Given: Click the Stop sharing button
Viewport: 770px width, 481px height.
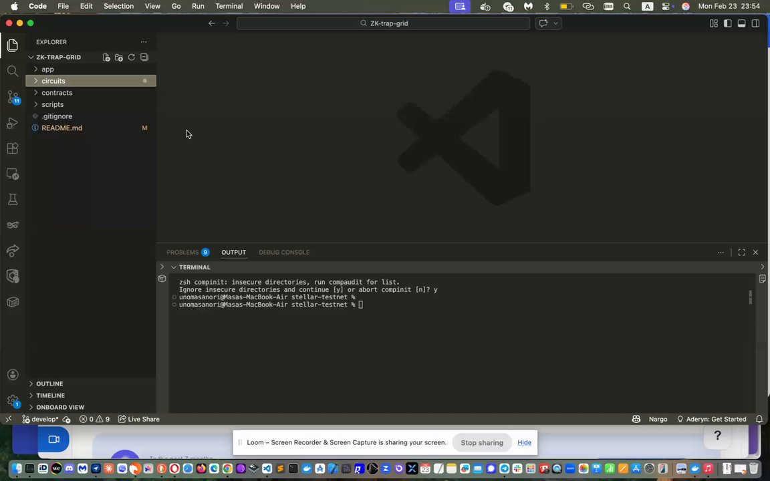Looking at the screenshot, I should point(481,442).
